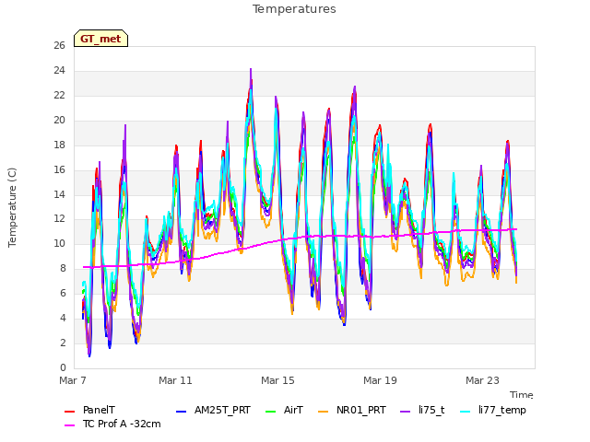Screen dimensions: 590x442
Task: Click the Time axis label
Action: point(522,395)
